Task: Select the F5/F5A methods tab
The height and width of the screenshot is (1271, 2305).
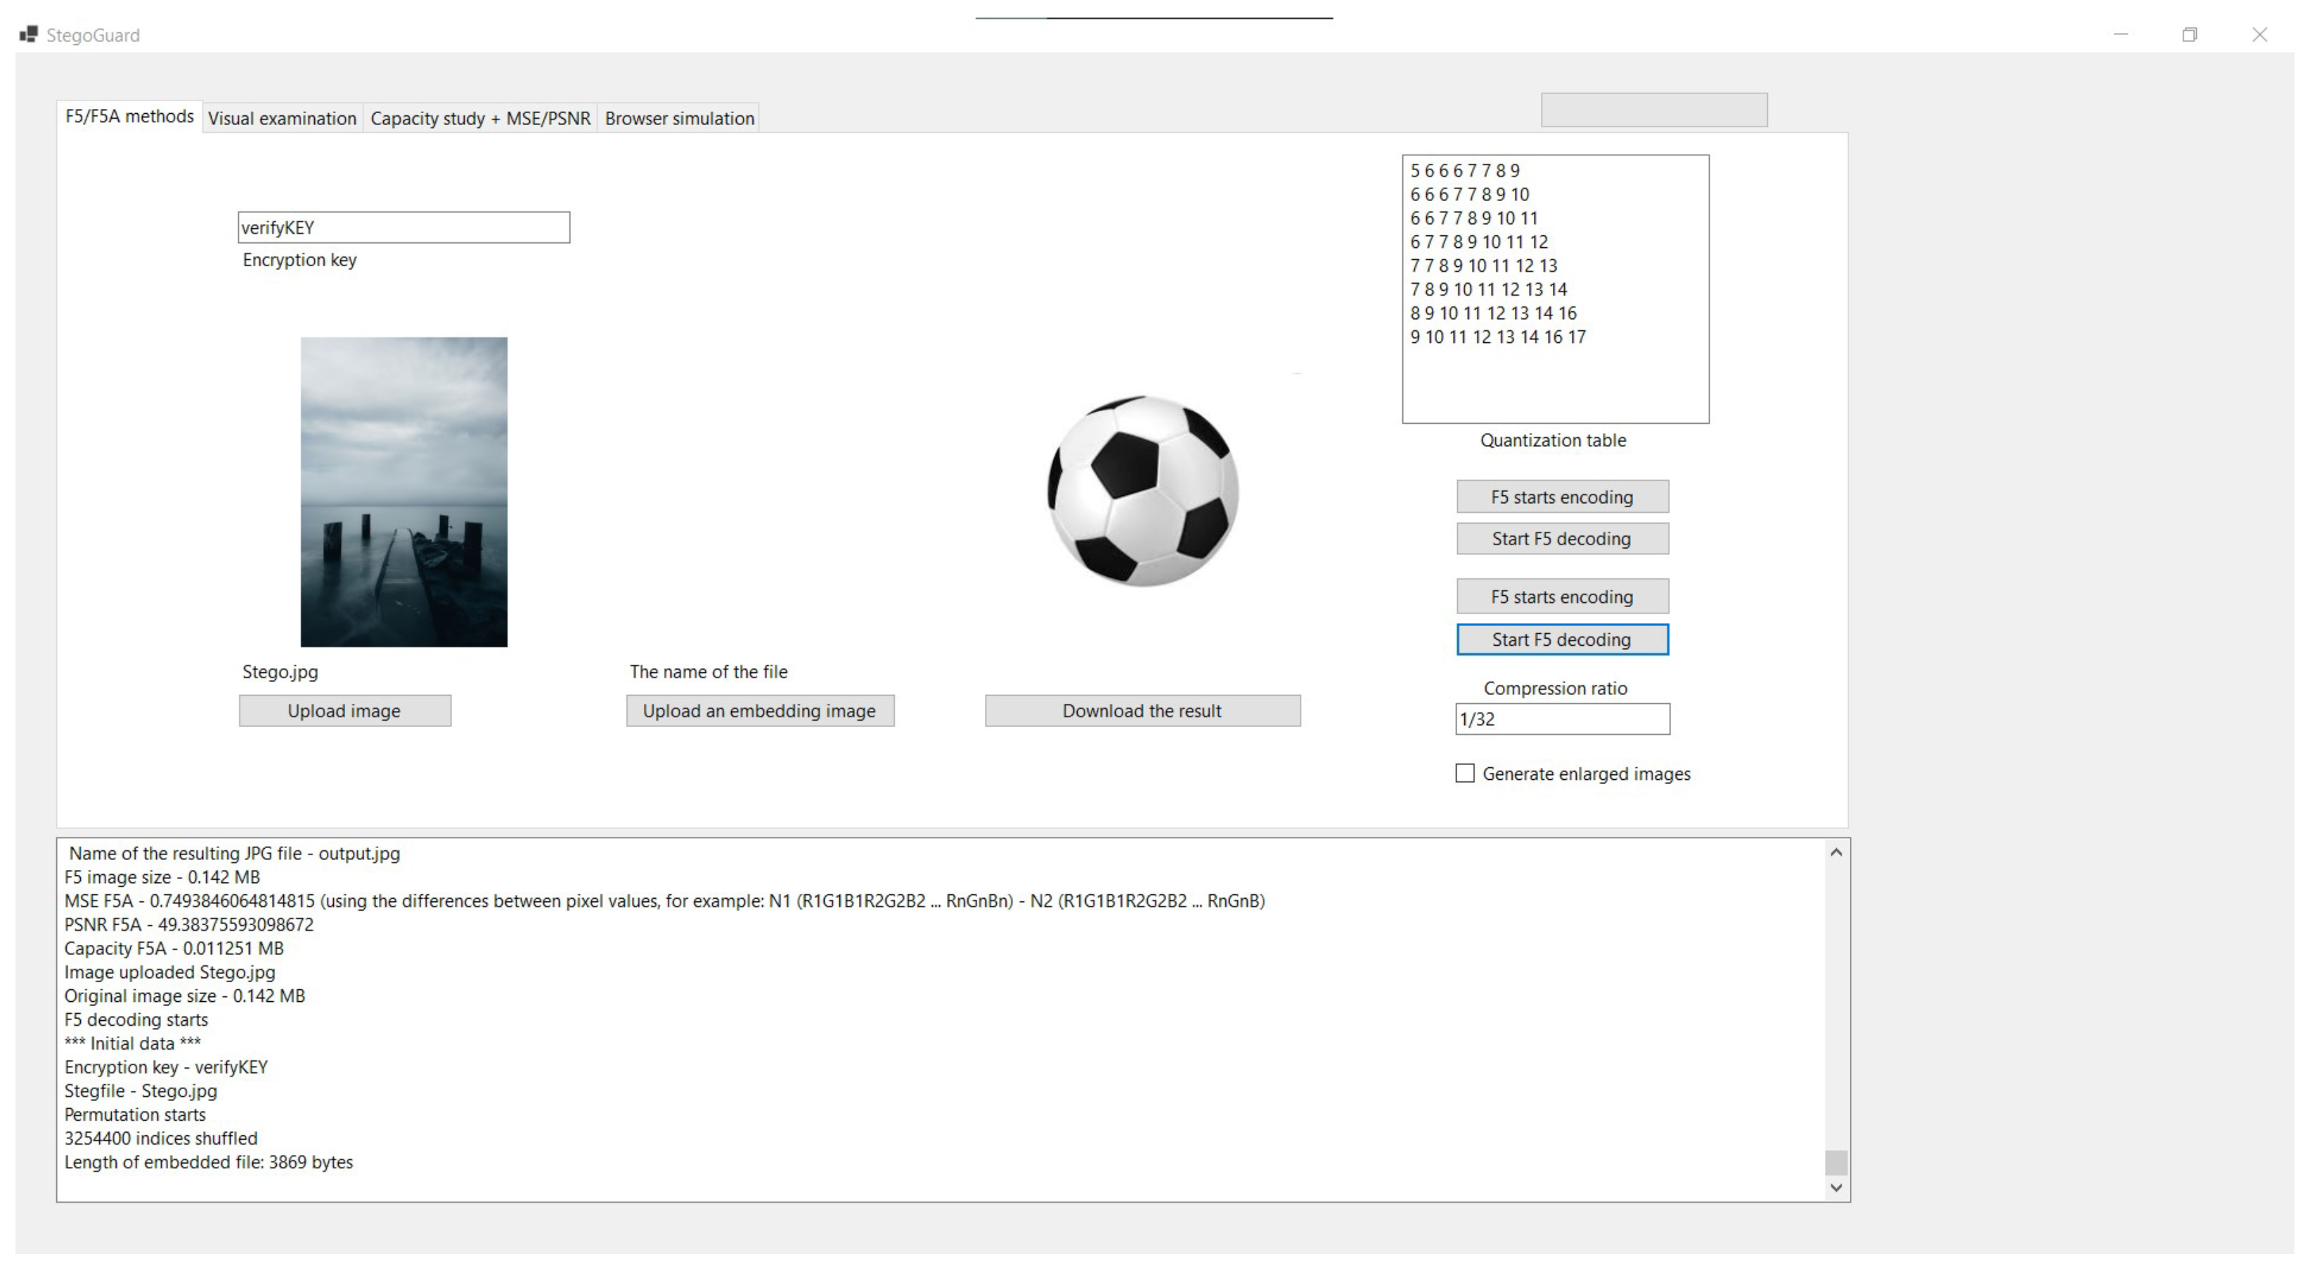Action: pos(130,116)
